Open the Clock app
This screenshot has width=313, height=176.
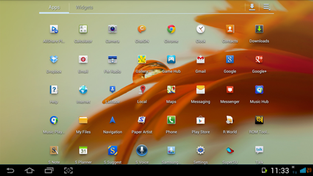point(201,29)
